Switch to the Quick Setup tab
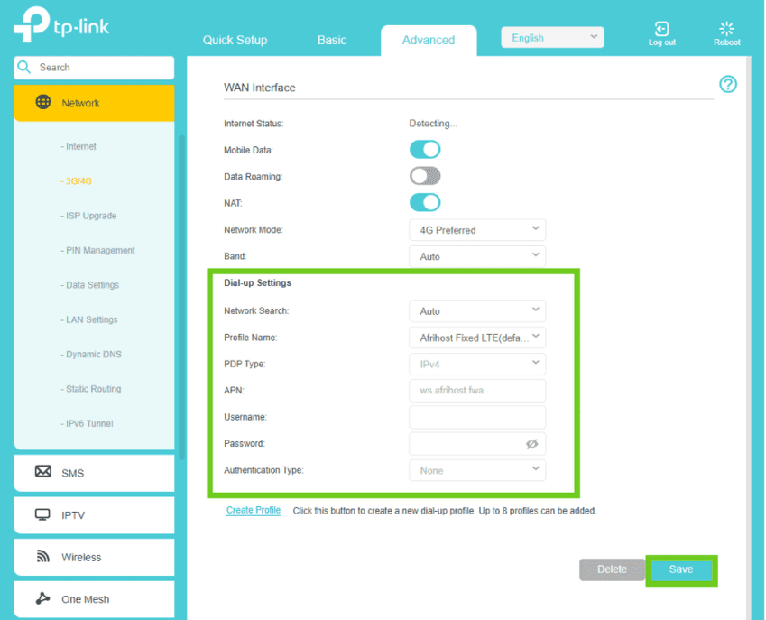Image resolution: width=766 pixels, height=620 pixels. (x=235, y=40)
